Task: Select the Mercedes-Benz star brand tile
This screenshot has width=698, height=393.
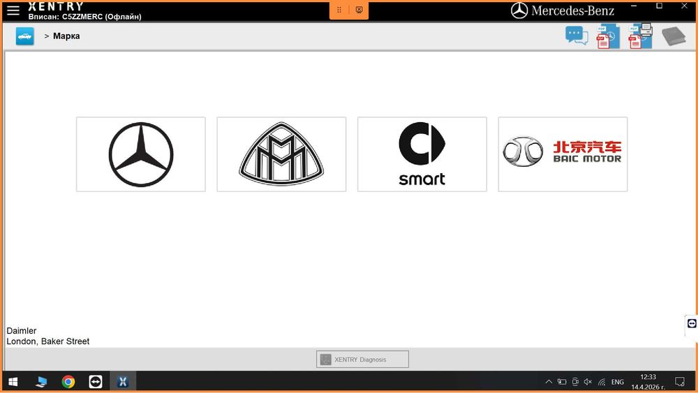Action: click(141, 154)
